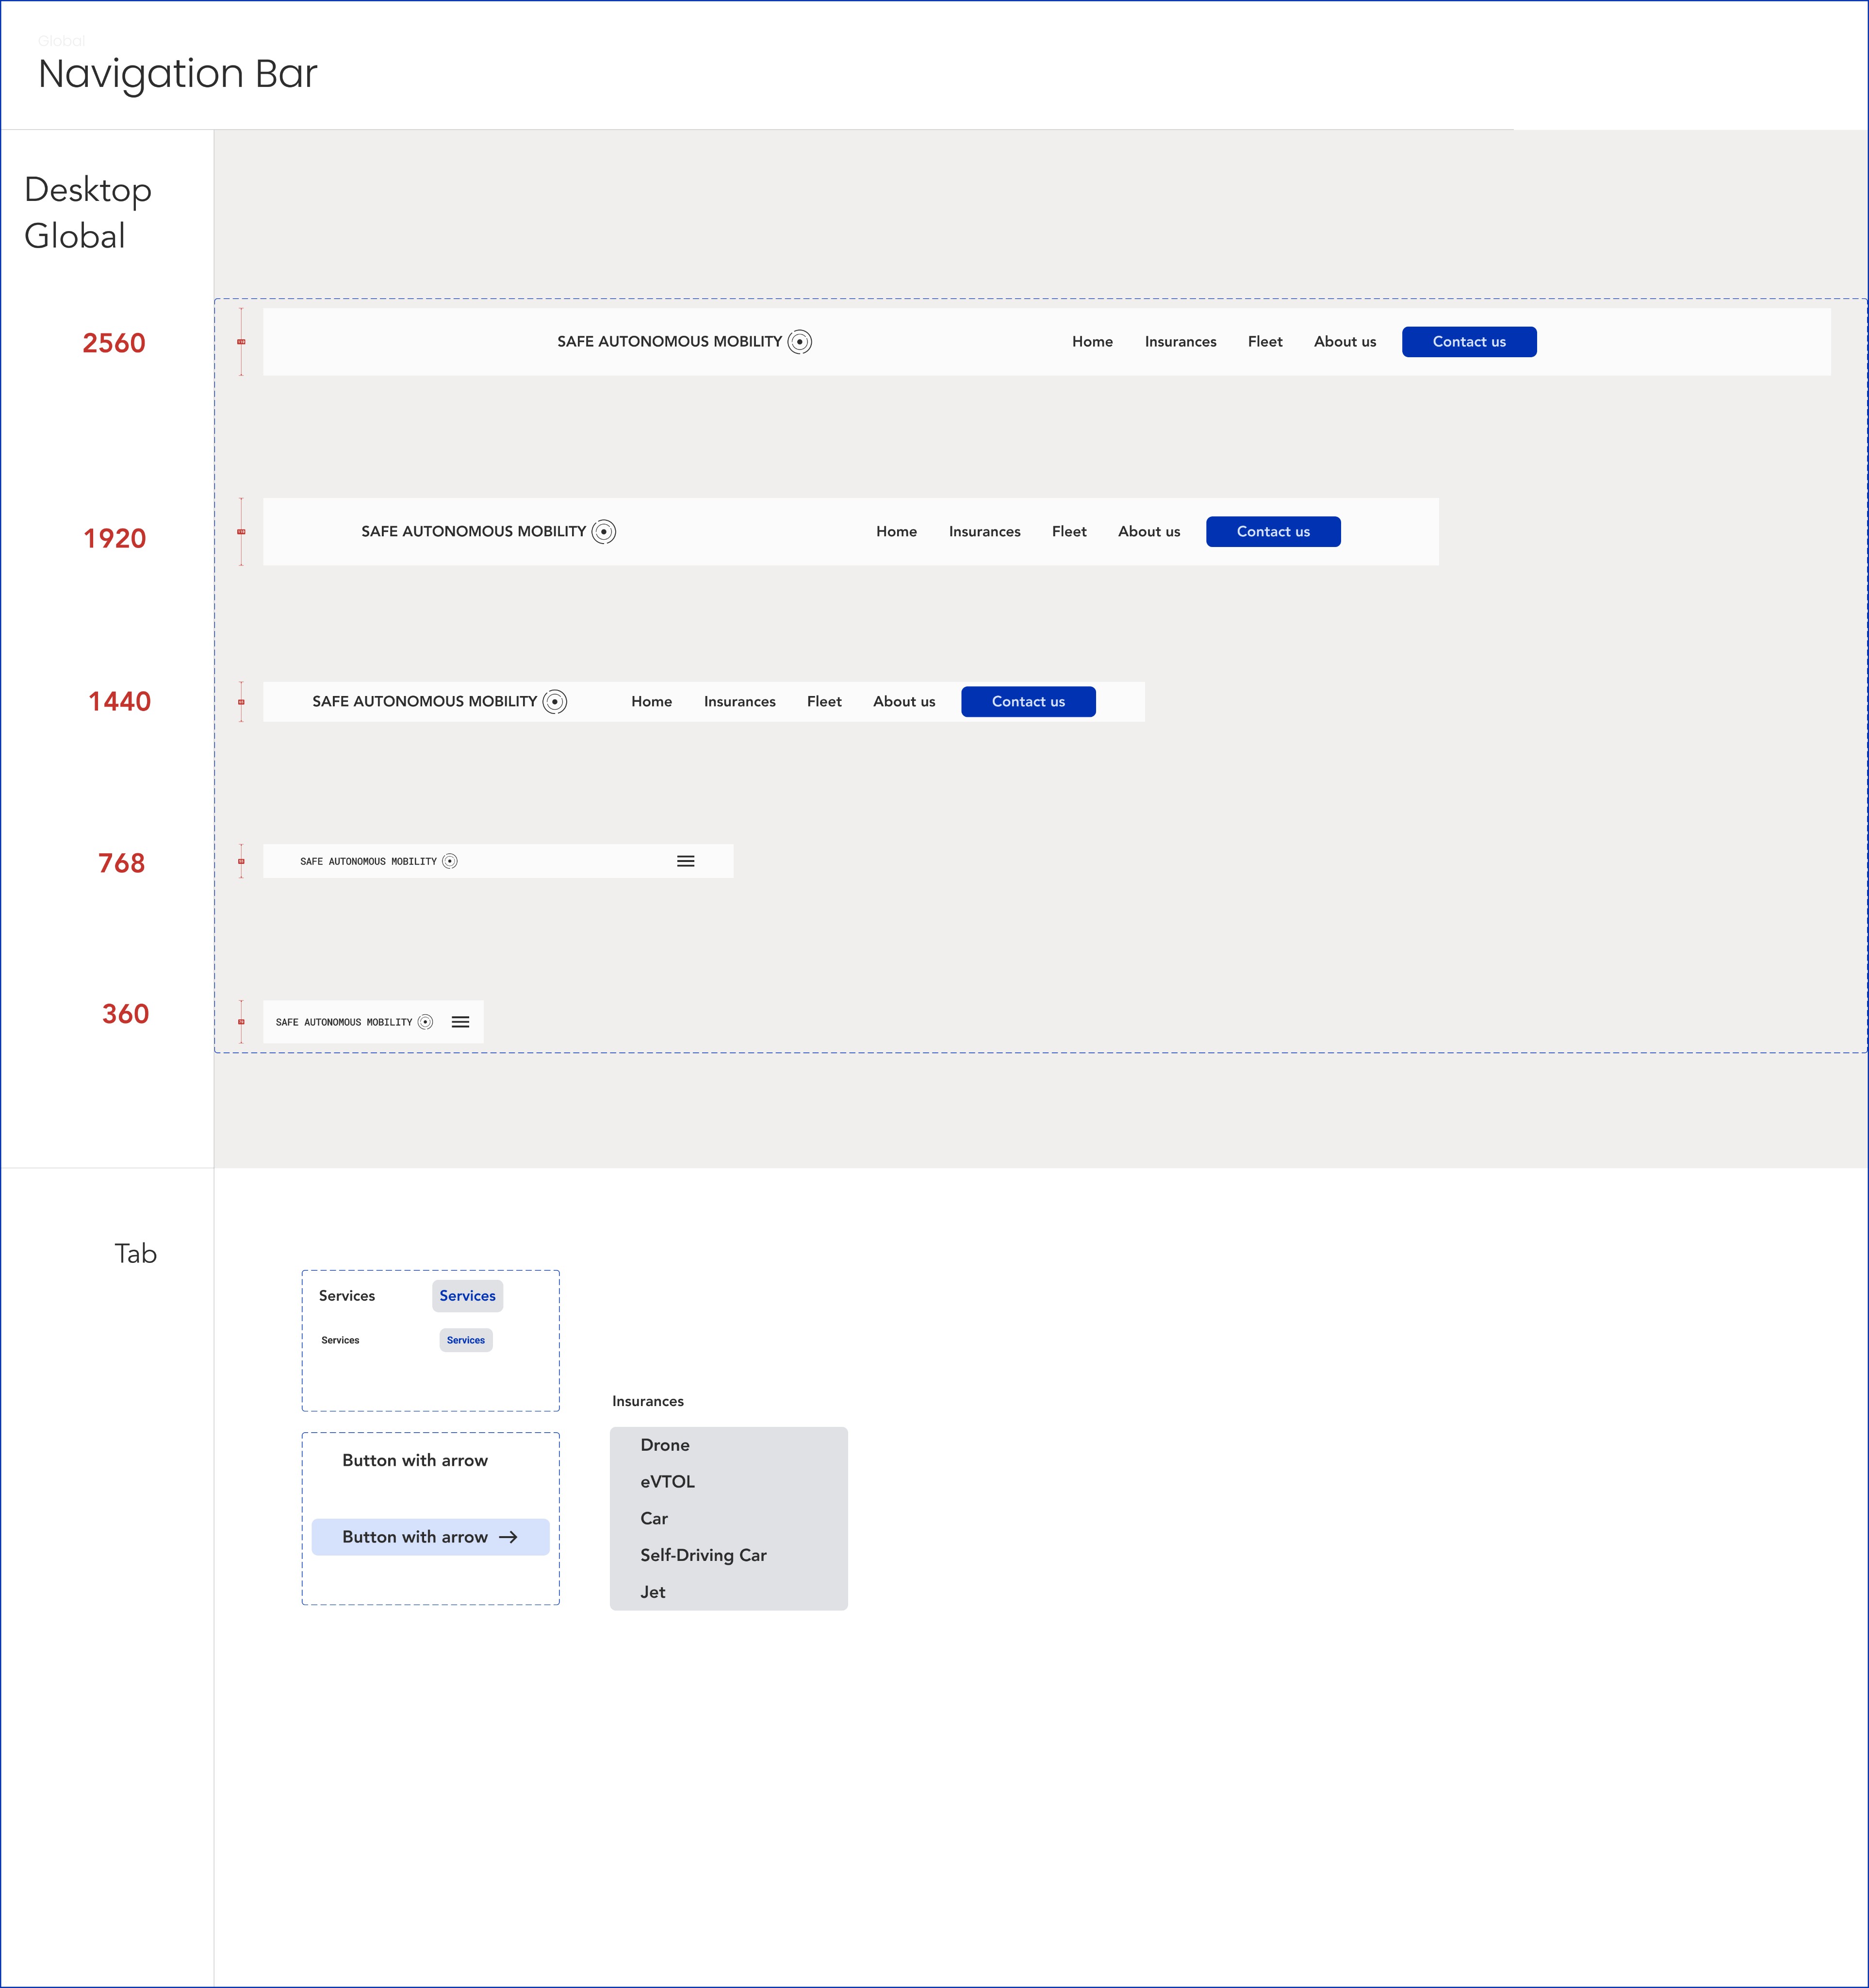Viewport: 1869px width, 1988px height.
Task: Click the plain Button with arrow variant
Action: tap(415, 1460)
